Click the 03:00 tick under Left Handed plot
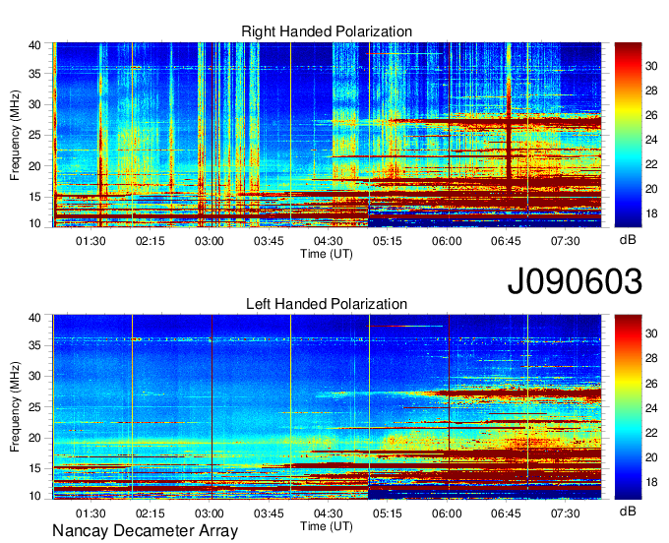The image size is (669, 543). coord(209,513)
